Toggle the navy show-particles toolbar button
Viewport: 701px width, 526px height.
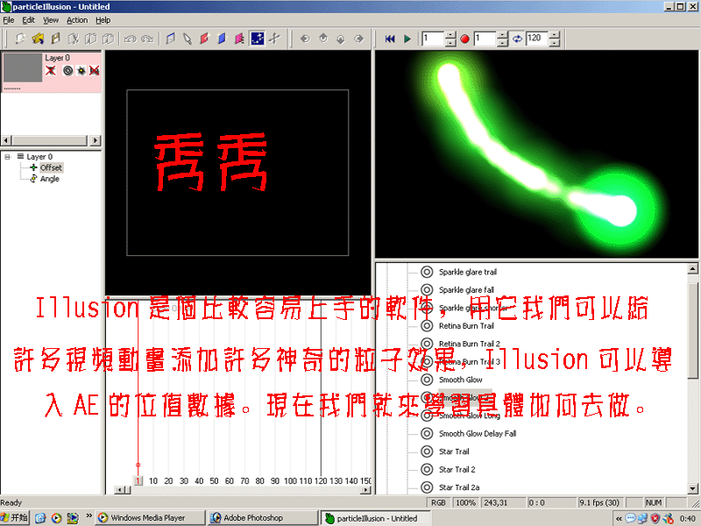point(257,39)
